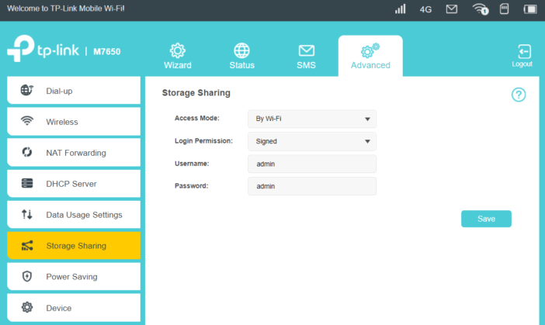Click into the Username field
545x325 pixels.
coord(311,164)
